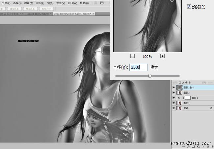Close the 2.jpg document tab

(x=93, y=14)
